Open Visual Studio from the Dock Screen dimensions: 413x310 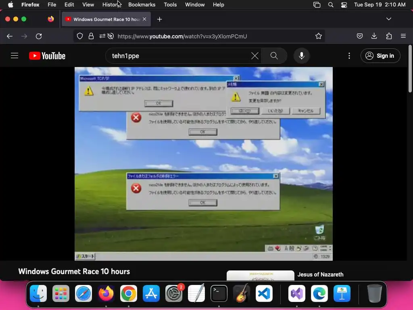(x=297, y=293)
